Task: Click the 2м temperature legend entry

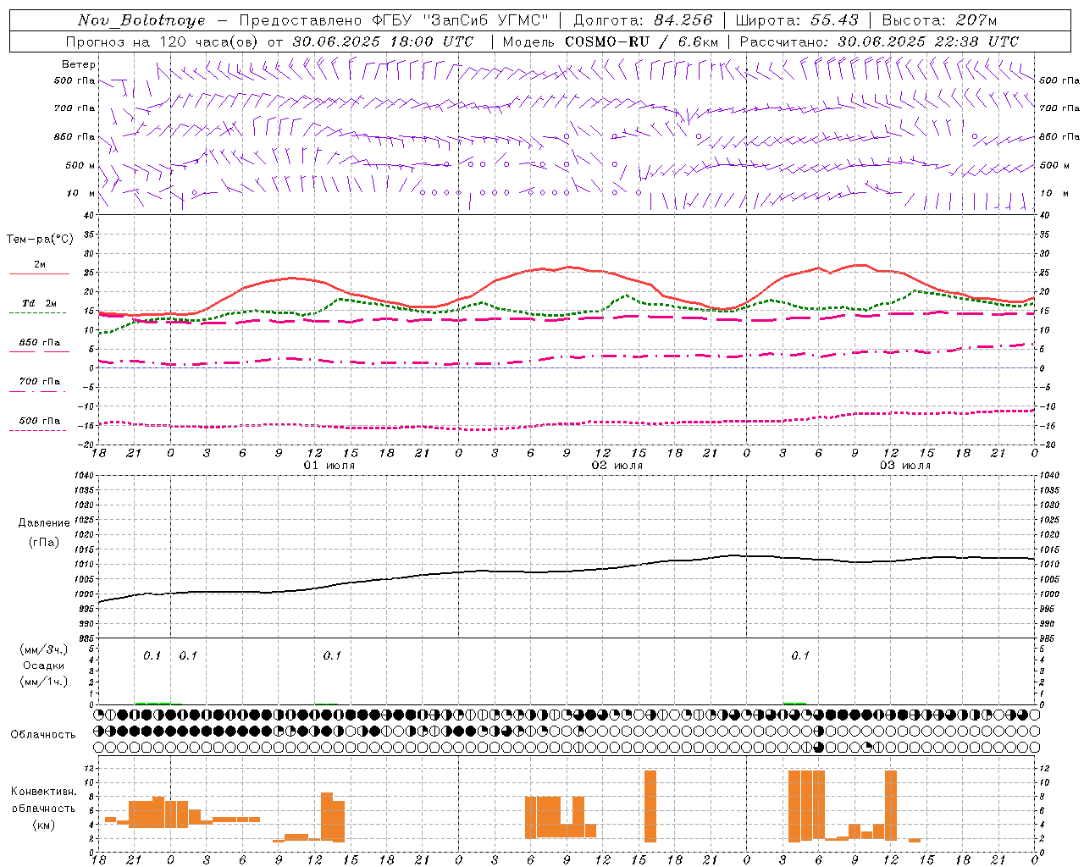Action: (x=40, y=265)
